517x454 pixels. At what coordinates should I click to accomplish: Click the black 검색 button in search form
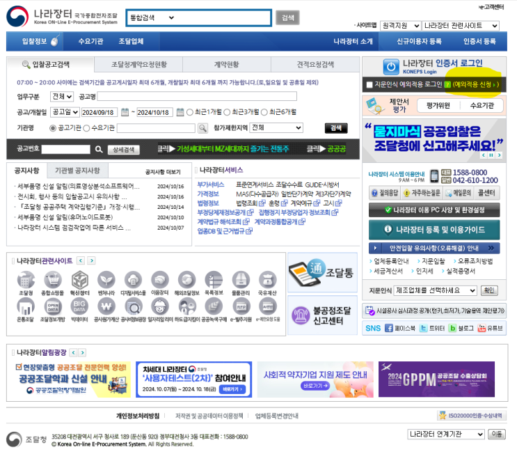tap(336, 128)
